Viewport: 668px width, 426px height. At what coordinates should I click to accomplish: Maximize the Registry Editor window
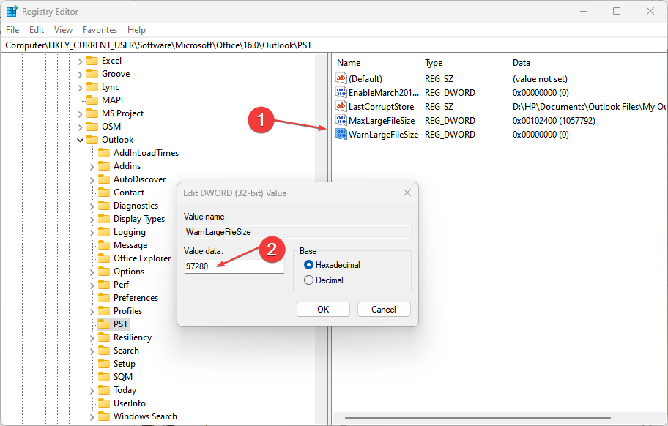[617, 11]
